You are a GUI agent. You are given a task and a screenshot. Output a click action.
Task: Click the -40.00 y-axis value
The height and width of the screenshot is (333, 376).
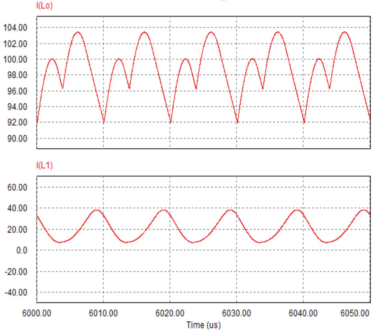tap(16, 293)
